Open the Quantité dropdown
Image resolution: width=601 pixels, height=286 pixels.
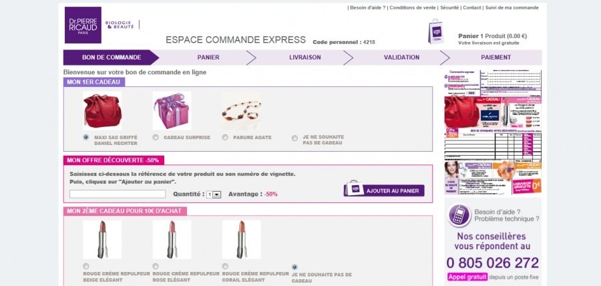[214, 194]
